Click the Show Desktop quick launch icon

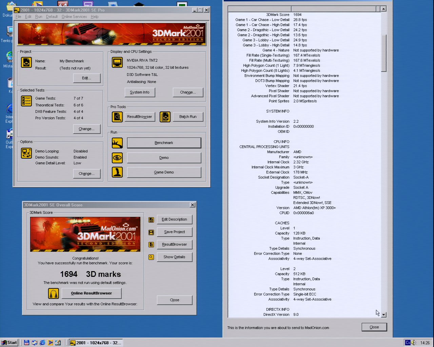(x=58, y=343)
